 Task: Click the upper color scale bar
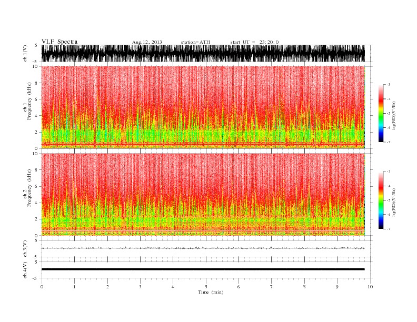pos(381,113)
